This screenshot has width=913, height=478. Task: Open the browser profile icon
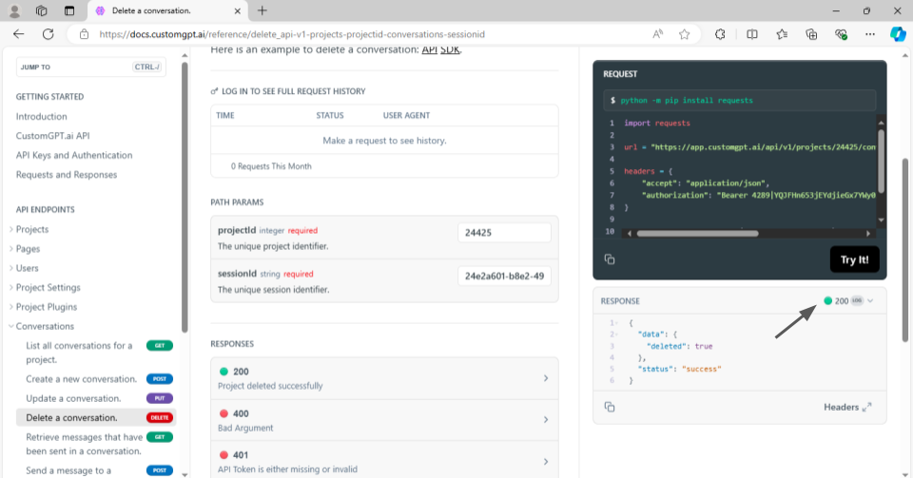[14, 10]
